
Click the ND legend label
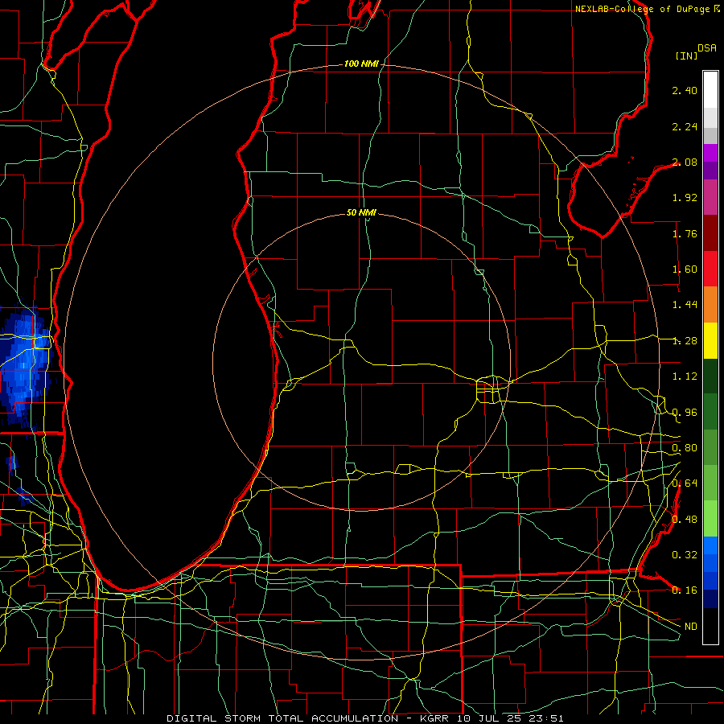pyautogui.click(x=691, y=627)
